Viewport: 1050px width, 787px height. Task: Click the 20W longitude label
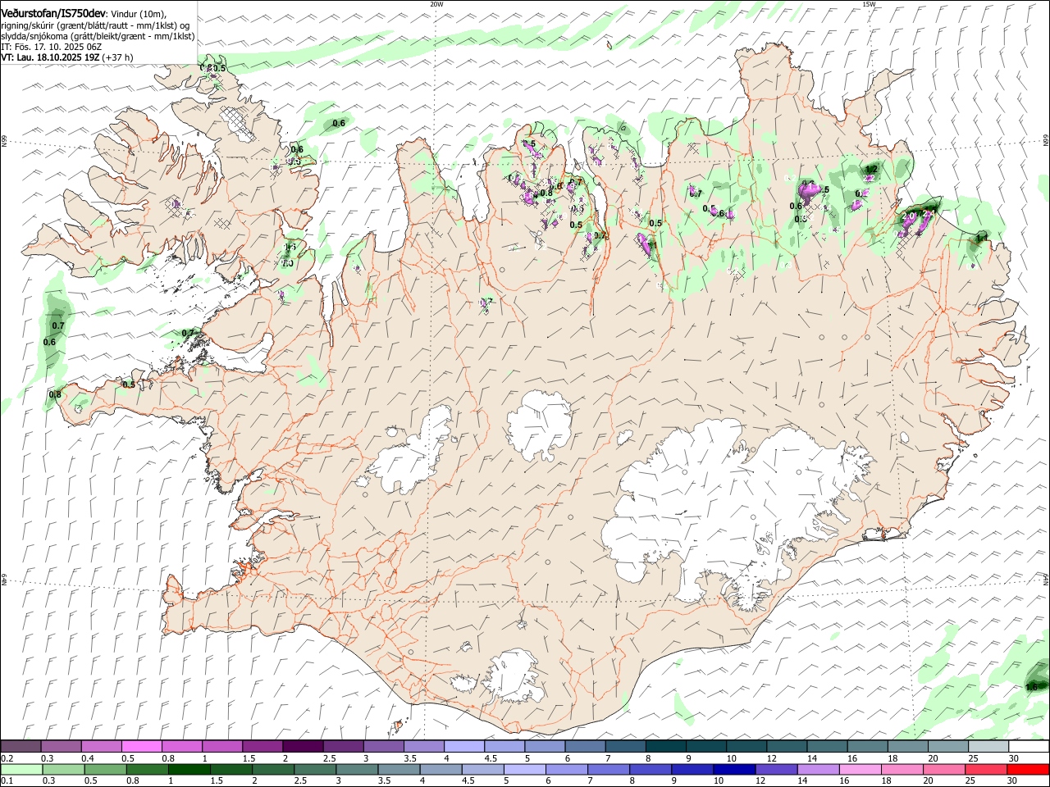pyautogui.click(x=436, y=4)
